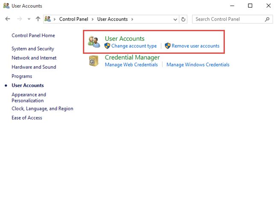Close the User Accounts window

tap(268, 6)
